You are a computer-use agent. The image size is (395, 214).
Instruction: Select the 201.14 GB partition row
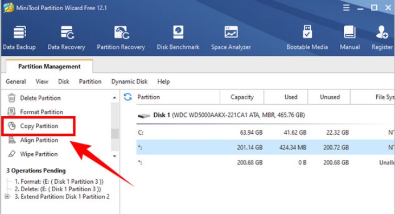[266, 147]
